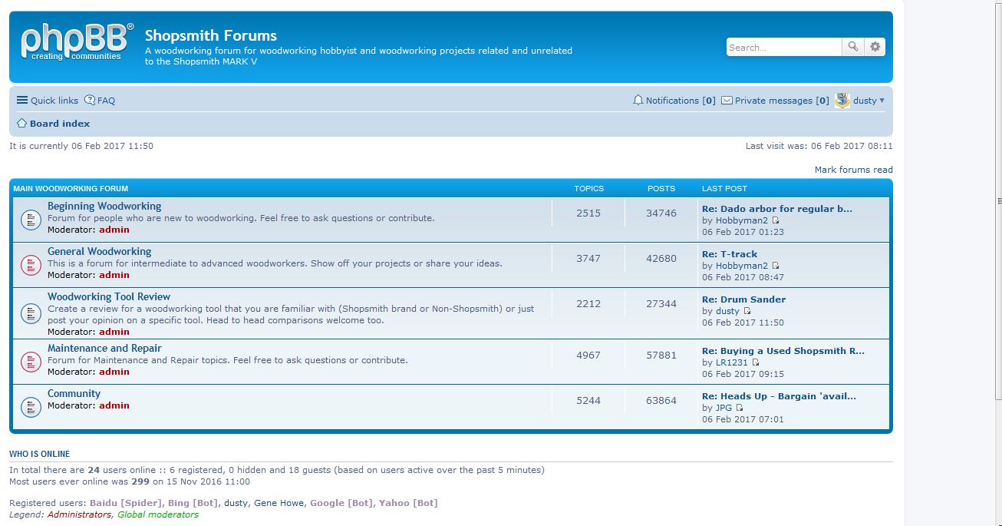Click Yahoo [Bot] in online users
The height and width of the screenshot is (526, 1002).
408,503
